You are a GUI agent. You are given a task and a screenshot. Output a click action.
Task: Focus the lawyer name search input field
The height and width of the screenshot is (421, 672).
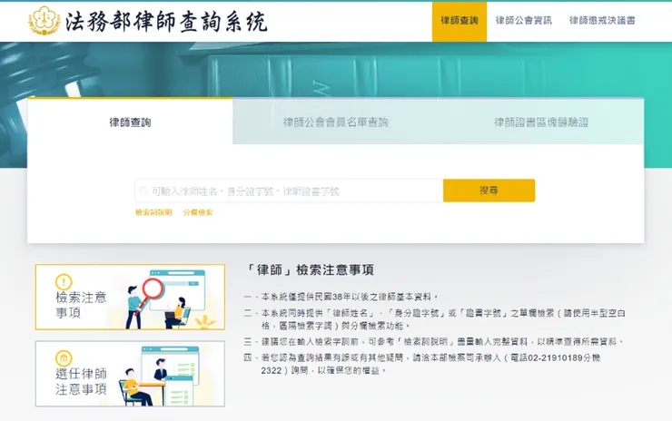(289, 191)
